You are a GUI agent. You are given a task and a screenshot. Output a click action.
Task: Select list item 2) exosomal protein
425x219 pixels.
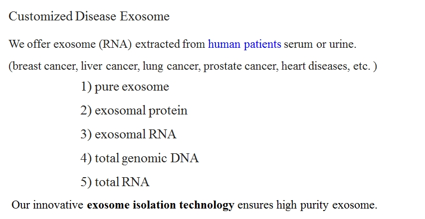[134, 110]
